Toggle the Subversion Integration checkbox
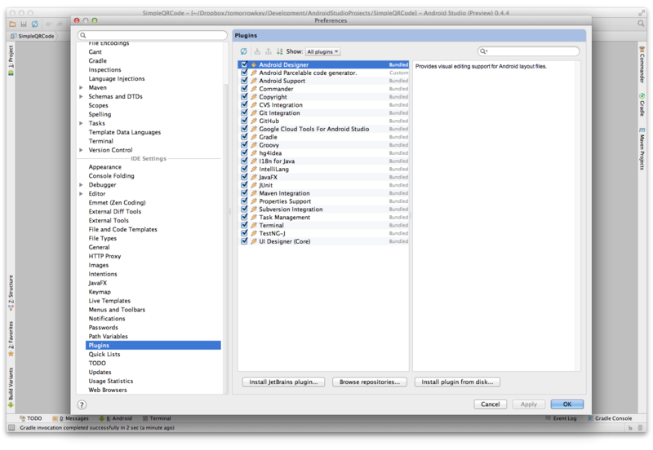Image resolution: width=653 pixels, height=450 pixels. (244, 209)
